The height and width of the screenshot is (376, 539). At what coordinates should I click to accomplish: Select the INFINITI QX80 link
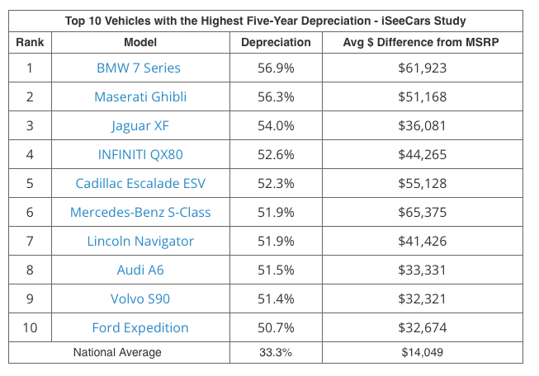tap(140, 154)
